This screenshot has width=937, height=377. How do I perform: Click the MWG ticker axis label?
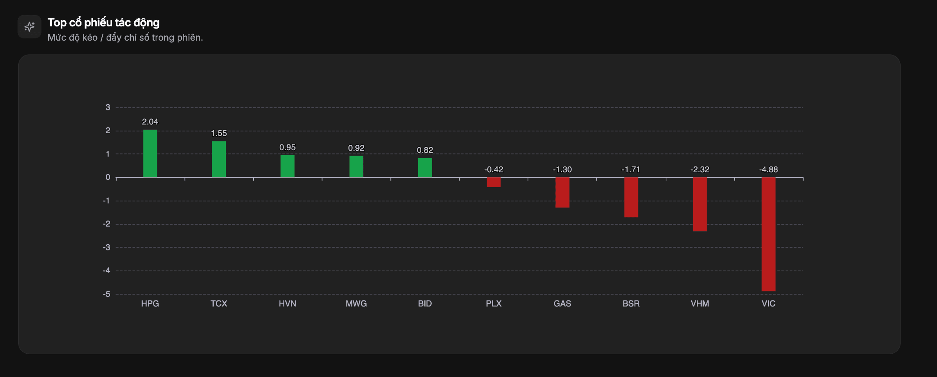[356, 304]
